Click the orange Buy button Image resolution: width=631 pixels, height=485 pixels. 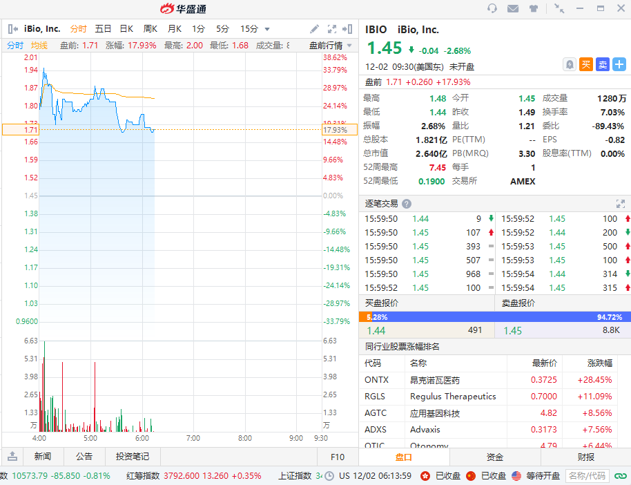pyautogui.click(x=586, y=64)
